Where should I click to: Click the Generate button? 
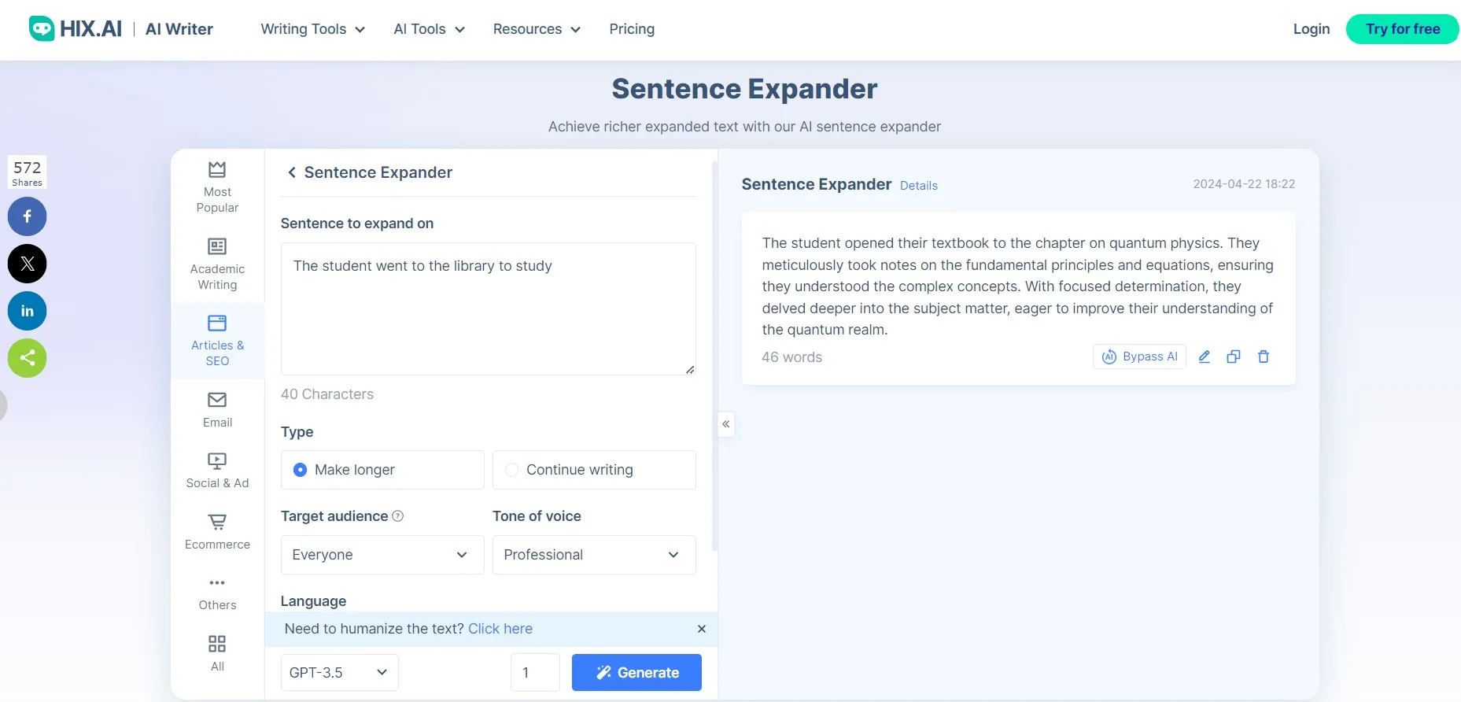(636, 672)
